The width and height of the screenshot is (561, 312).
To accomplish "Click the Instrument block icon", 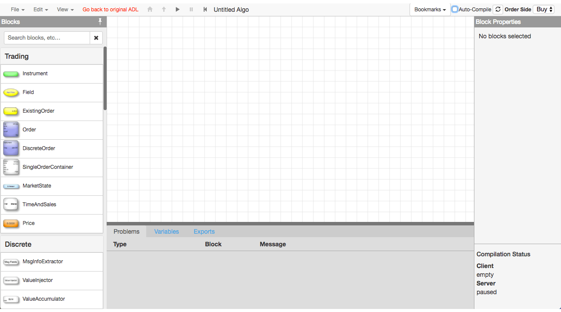I will (x=11, y=74).
